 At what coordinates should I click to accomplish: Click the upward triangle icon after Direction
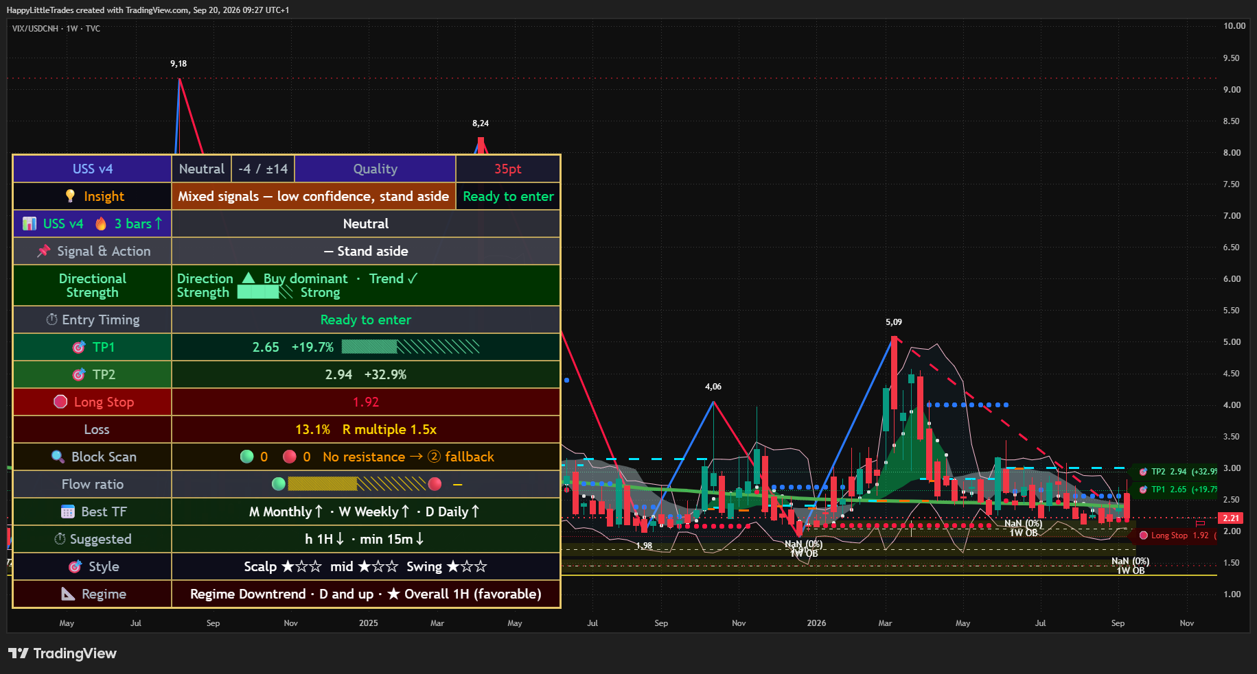(249, 278)
